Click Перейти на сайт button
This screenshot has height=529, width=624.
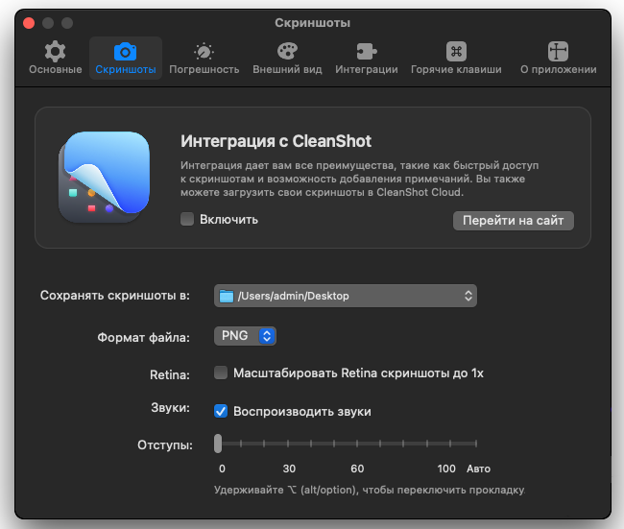(514, 221)
